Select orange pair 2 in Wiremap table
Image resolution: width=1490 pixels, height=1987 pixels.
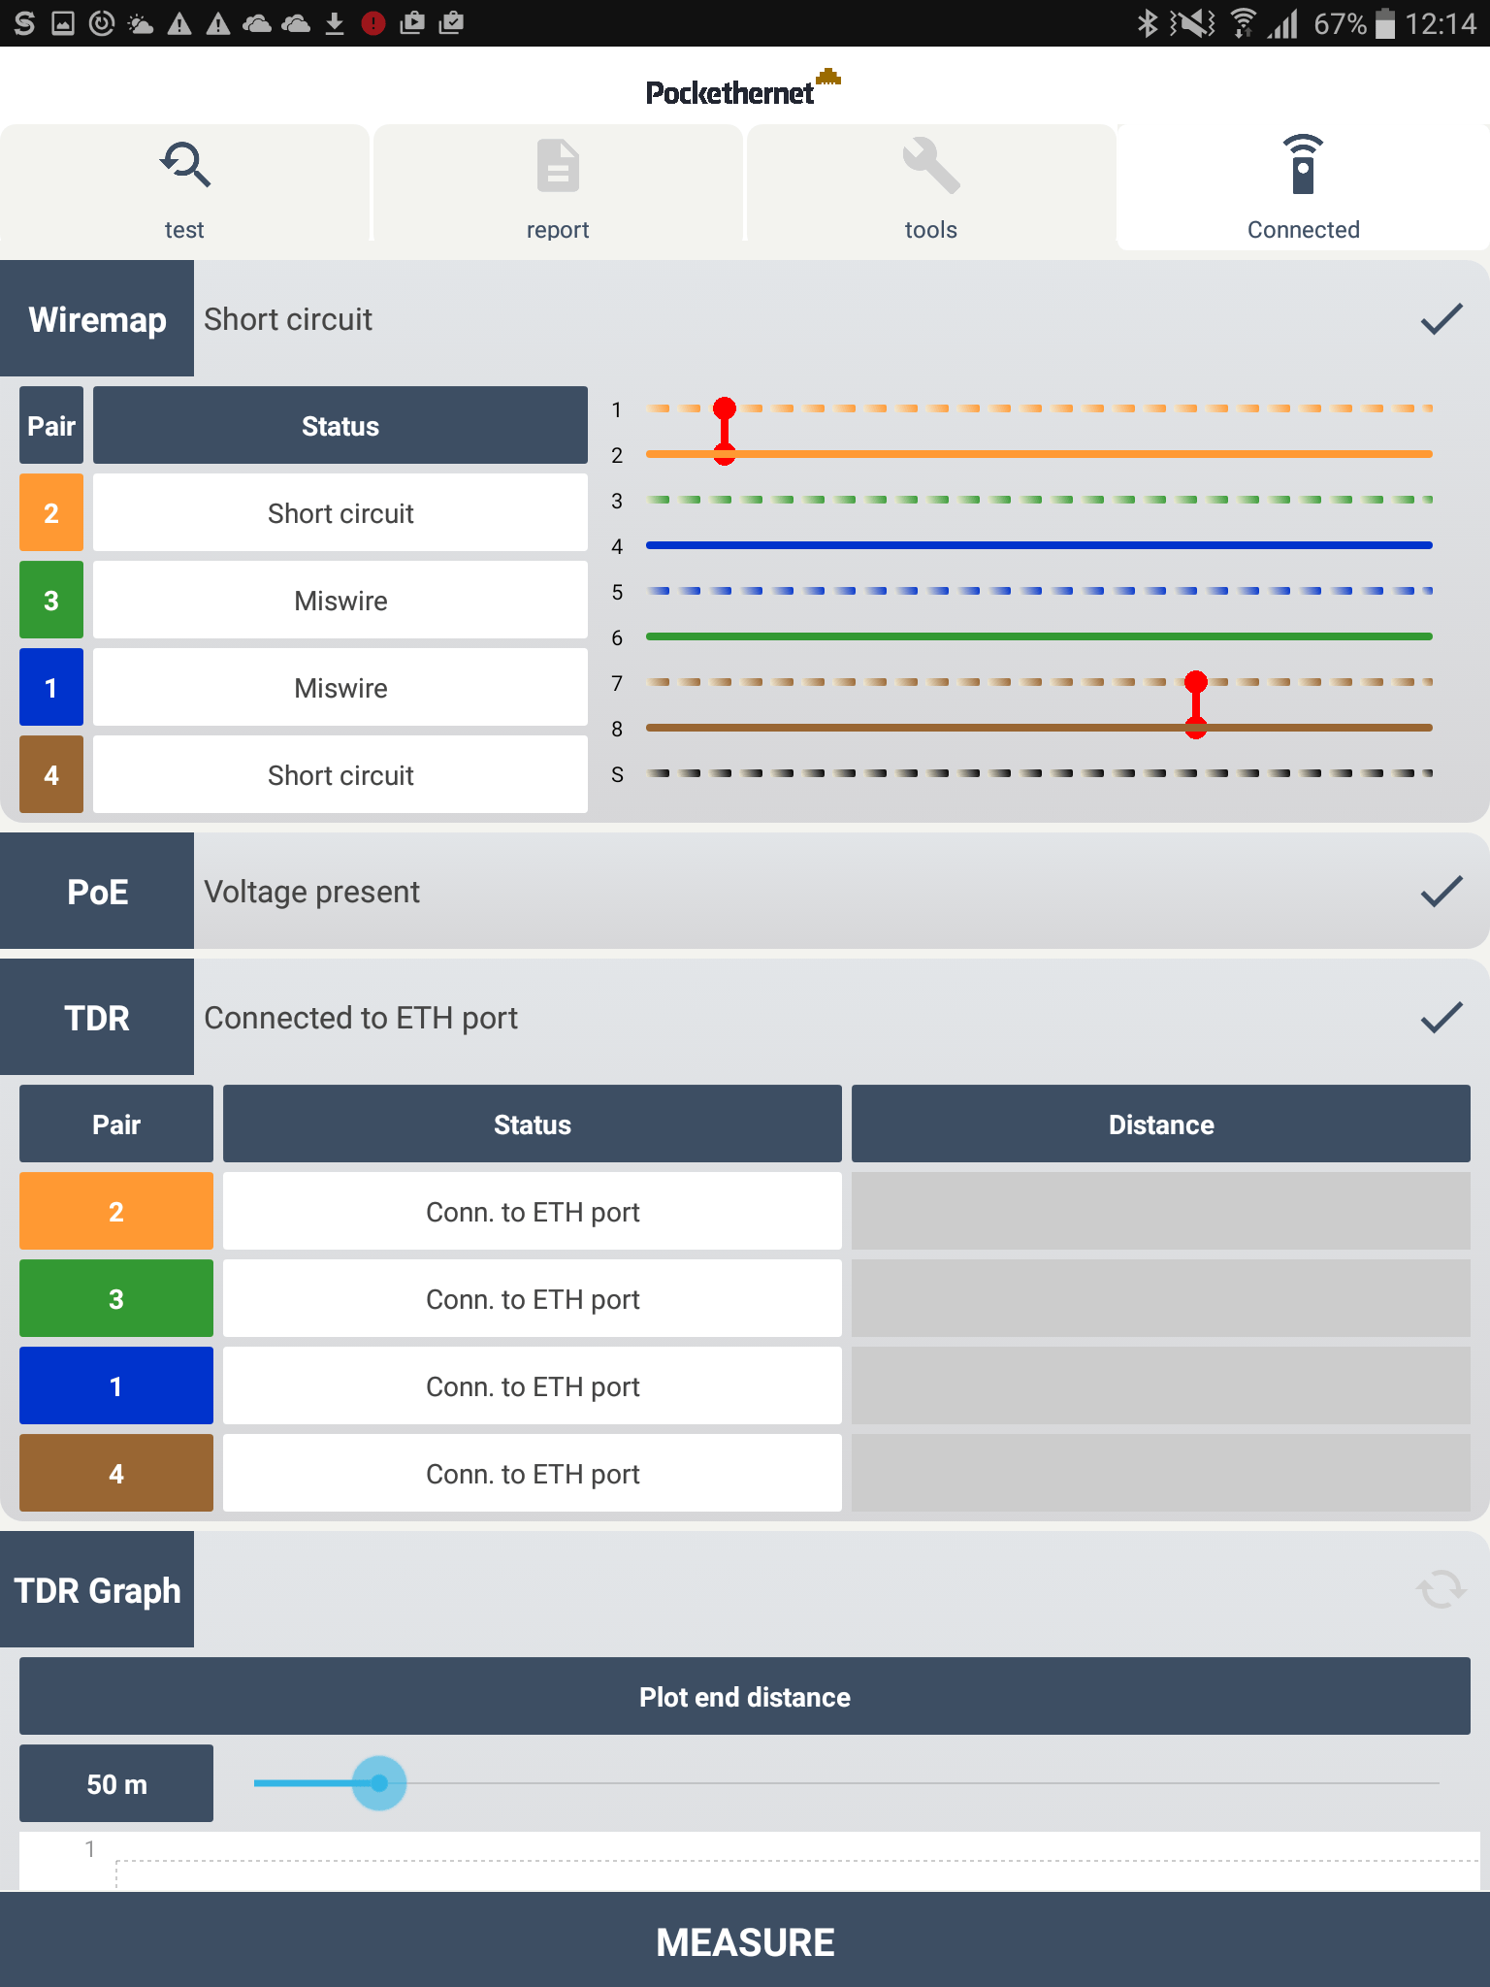pyautogui.click(x=51, y=512)
